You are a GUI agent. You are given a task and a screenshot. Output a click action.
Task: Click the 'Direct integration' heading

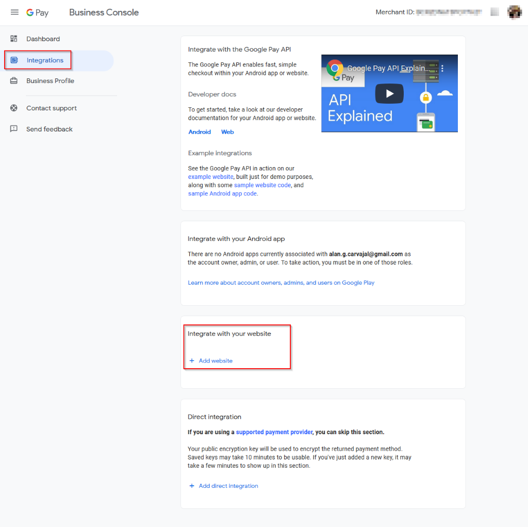click(x=214, y=417)
